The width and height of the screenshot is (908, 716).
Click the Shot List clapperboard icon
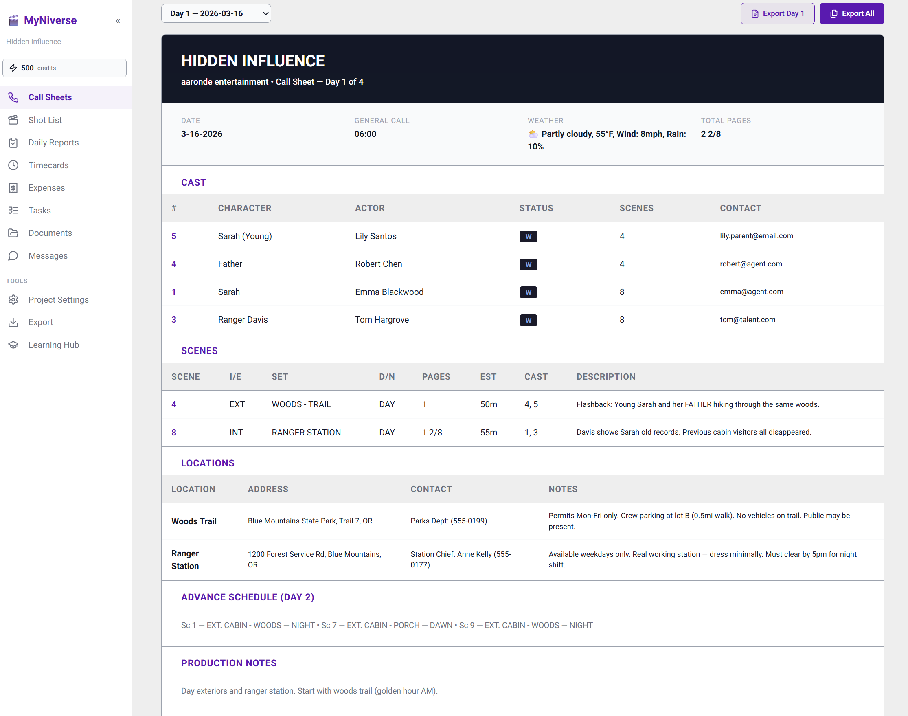(x=13, y=120)
